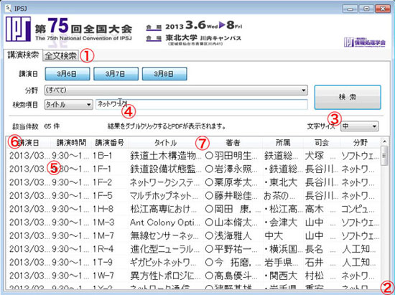
Task: Open the 検索項目 タイトル dropdown
Action: coord(68,105)
